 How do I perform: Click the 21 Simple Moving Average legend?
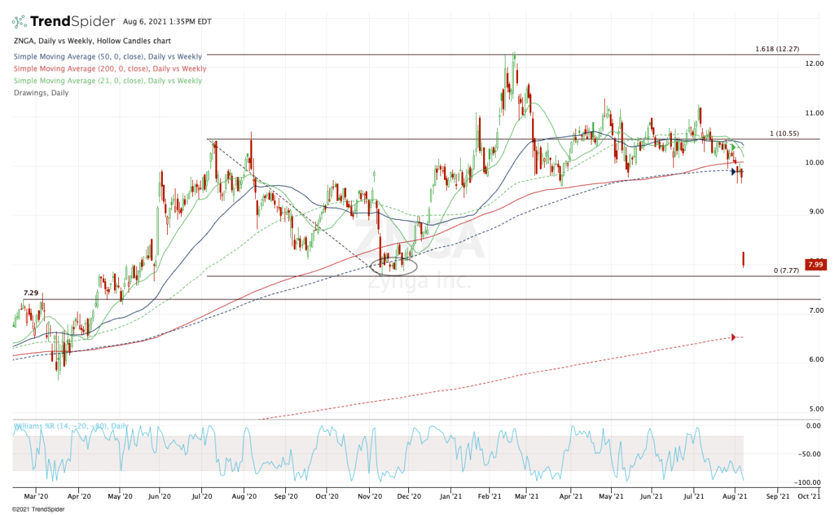coord(108,80)
